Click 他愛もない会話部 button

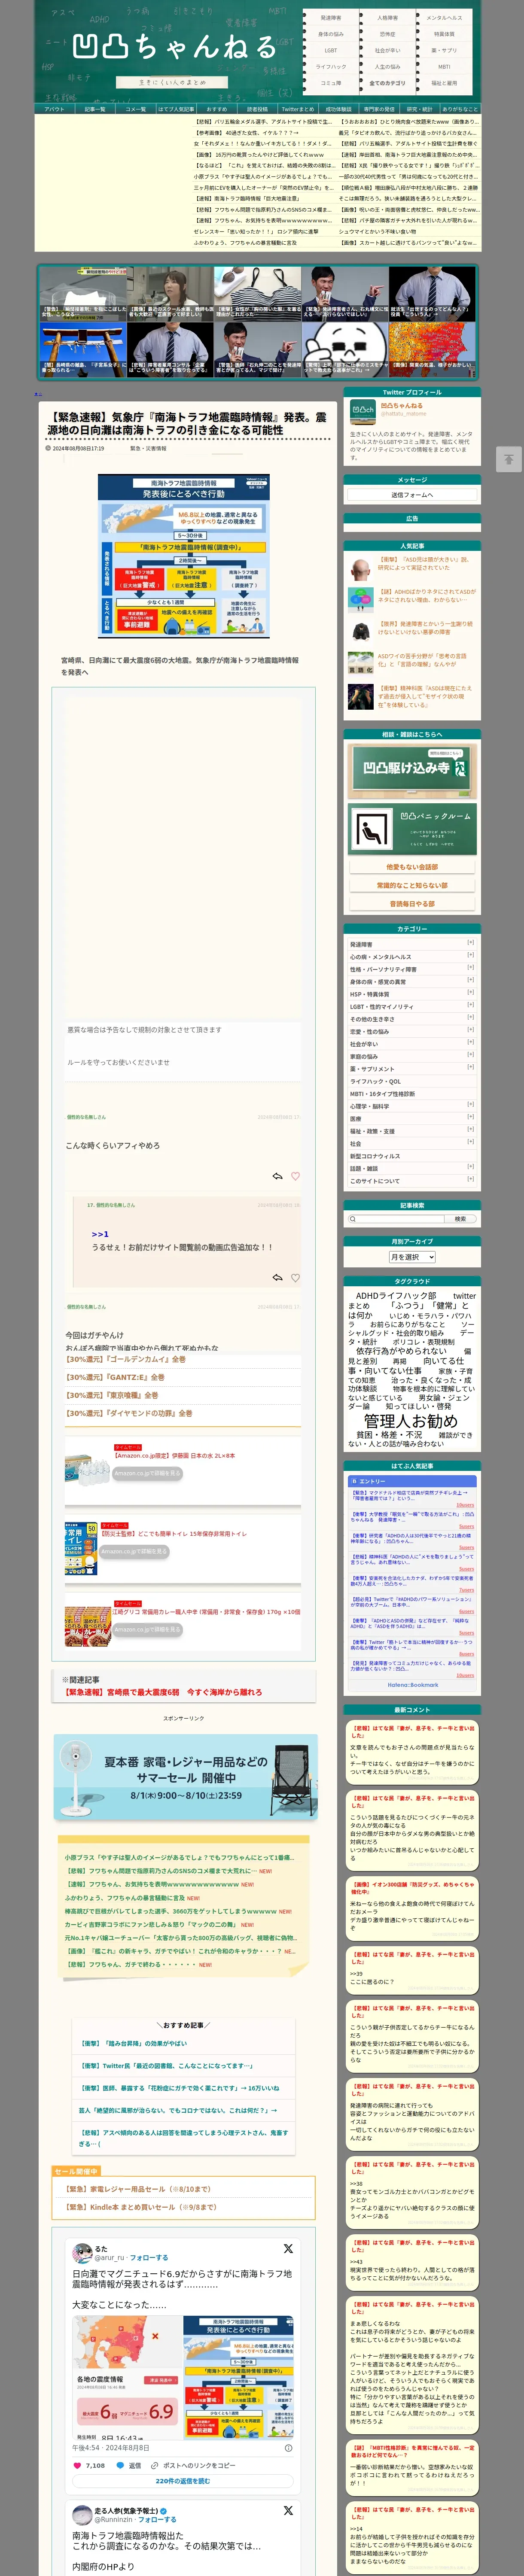click(x=412, y=867)
